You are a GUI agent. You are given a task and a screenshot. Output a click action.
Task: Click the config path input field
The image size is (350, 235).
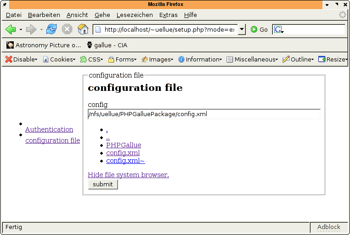click(x=203, y=114)
